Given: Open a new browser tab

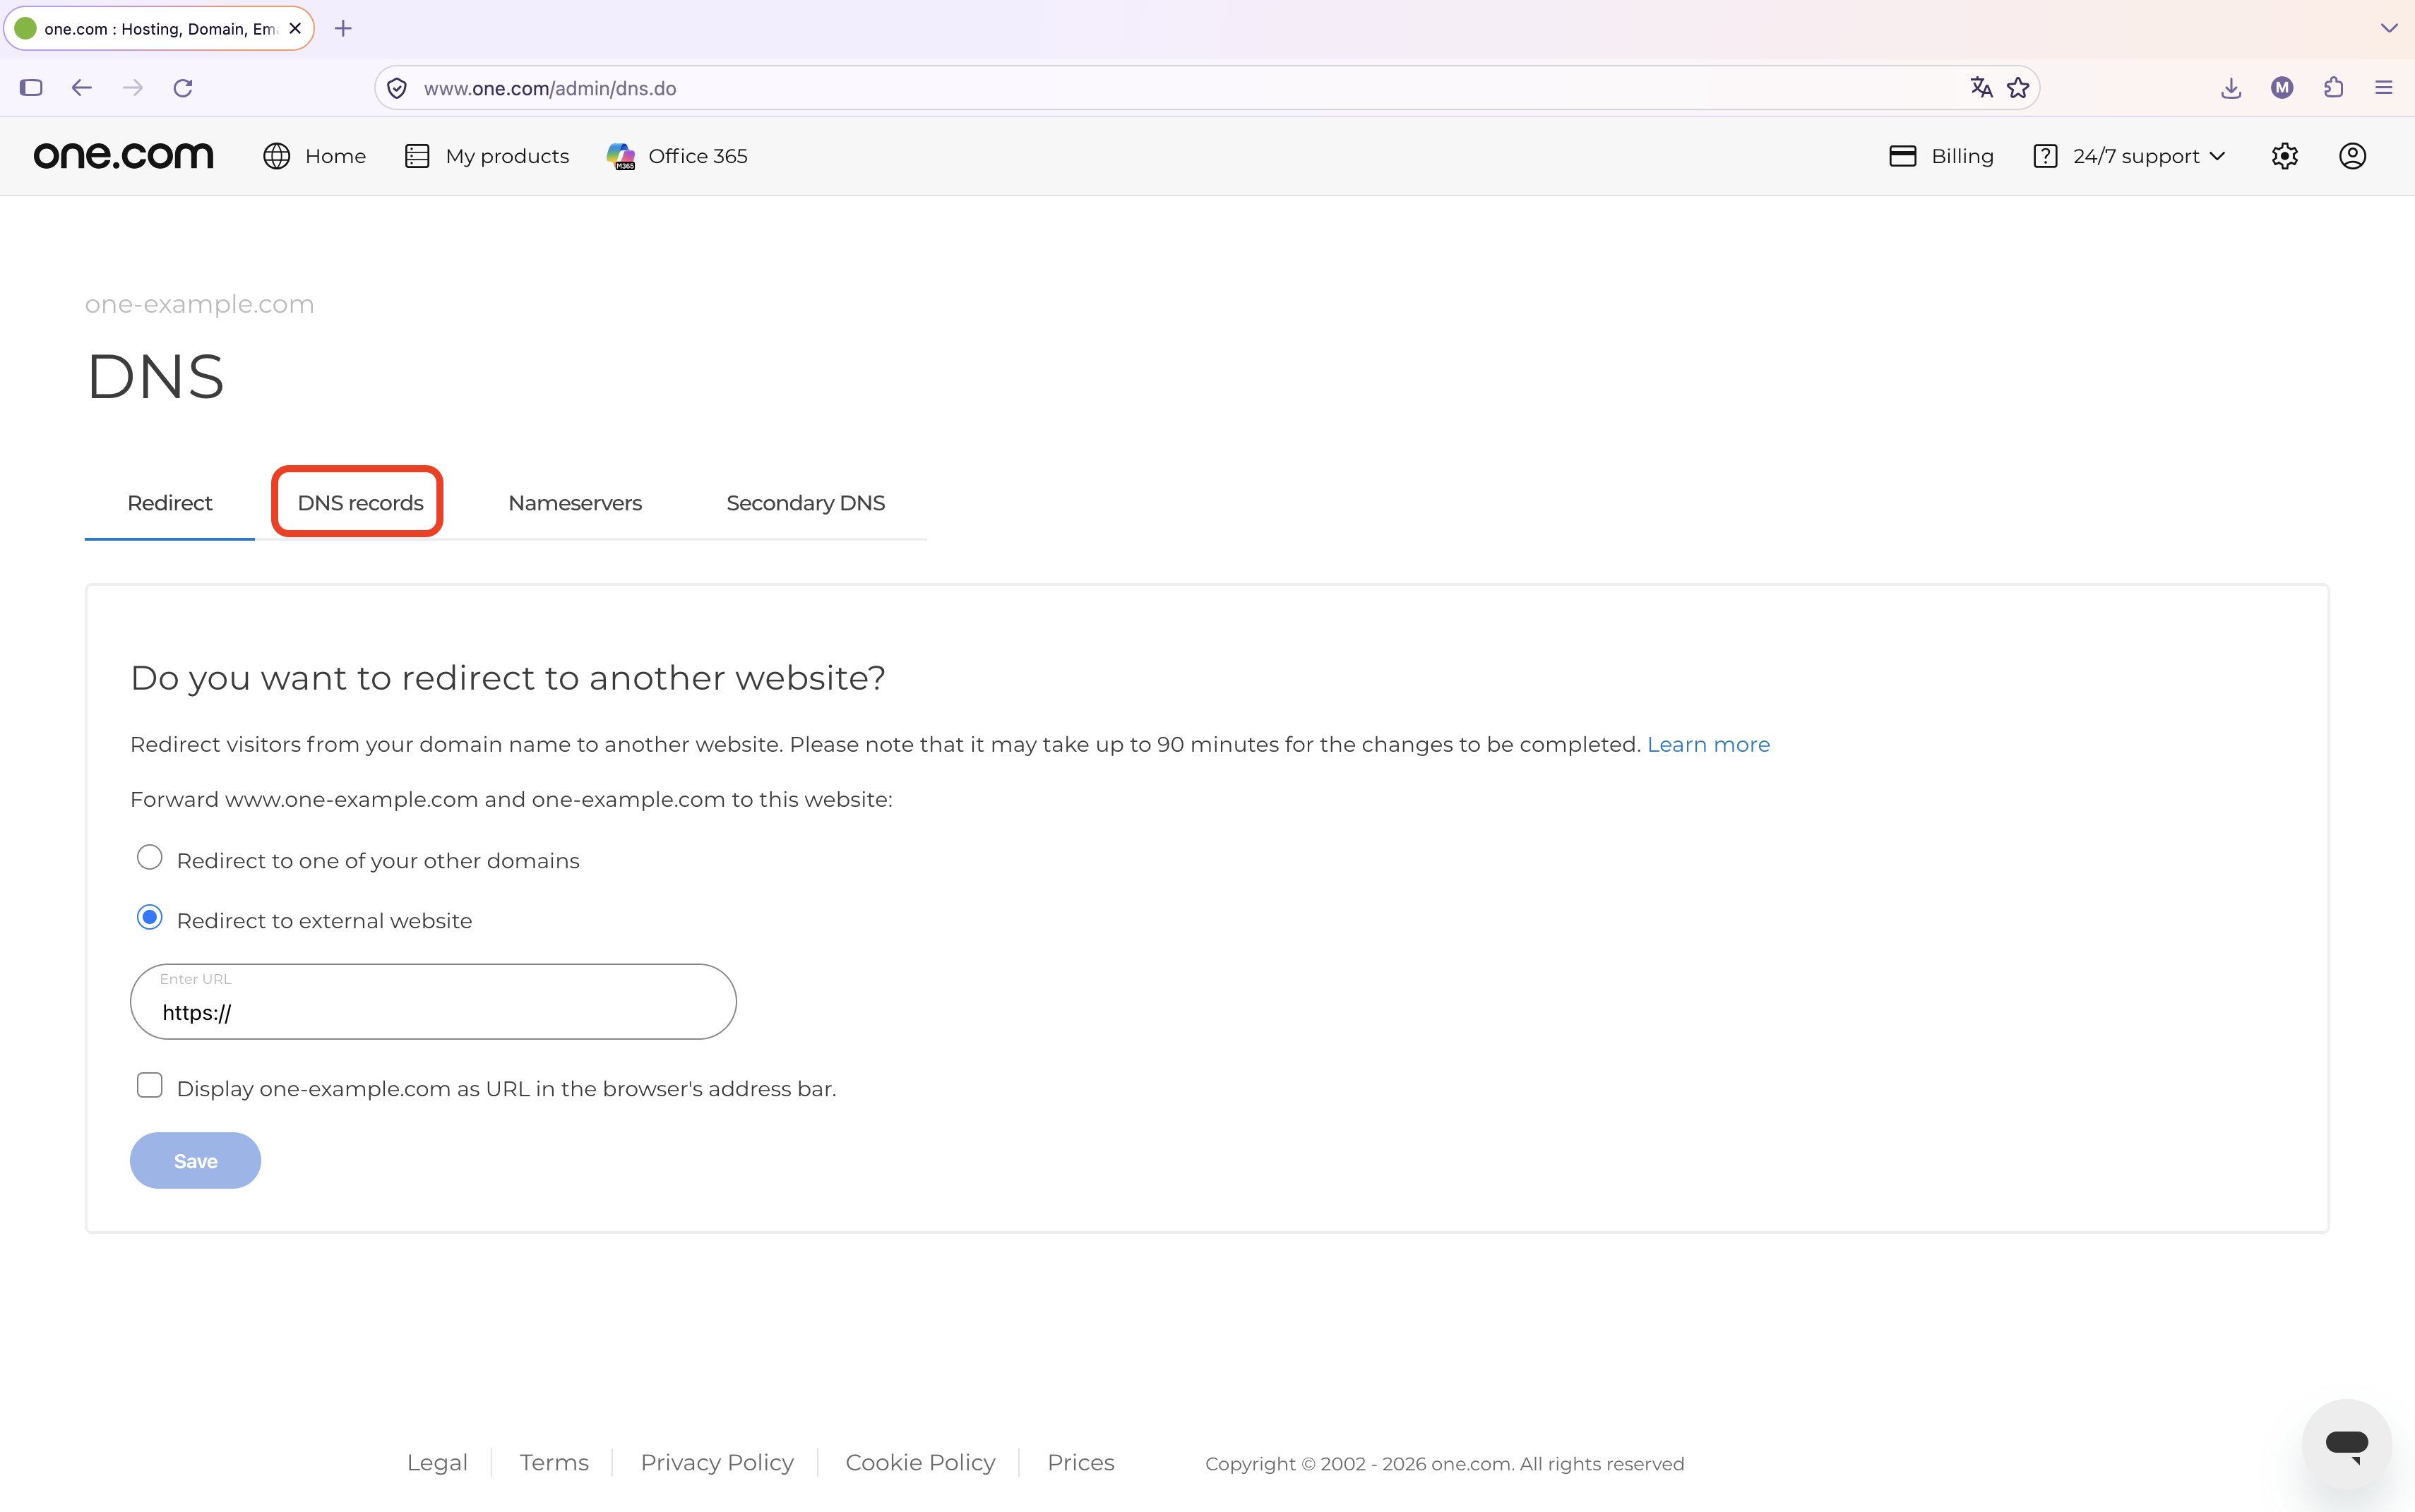Looking at the screenshot, I should 343,28.
